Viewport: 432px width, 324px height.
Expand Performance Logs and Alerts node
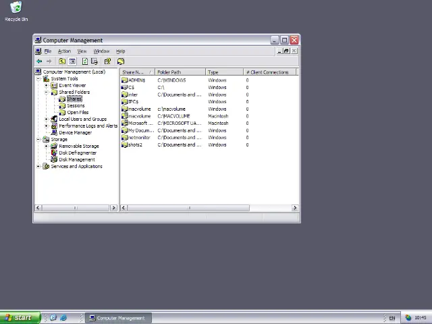pyautogui.click(x=47, y=126)
